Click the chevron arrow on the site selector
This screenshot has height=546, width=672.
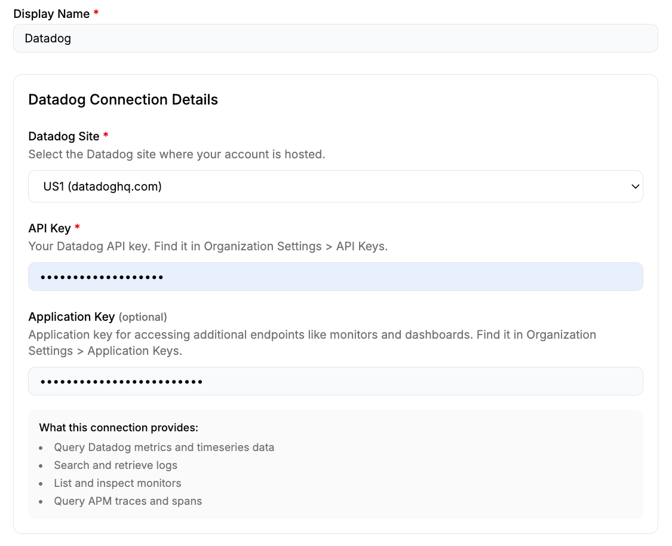coord(634,186)
